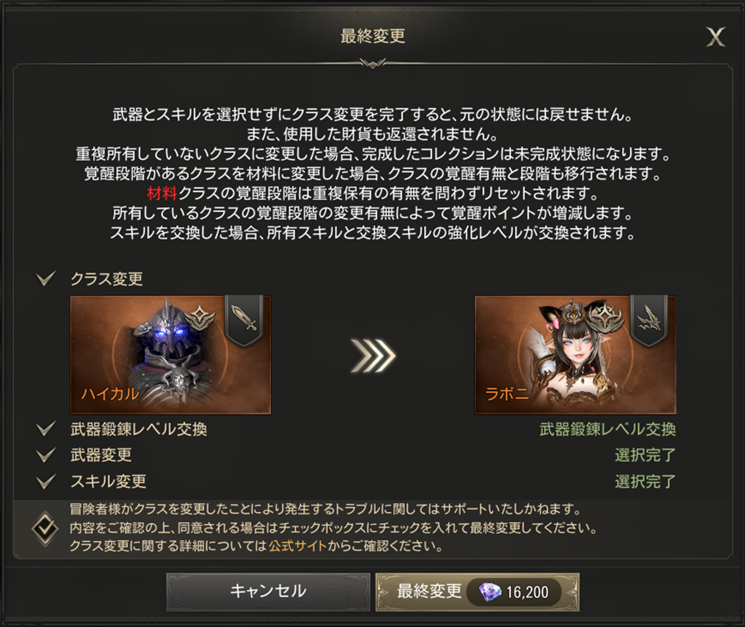
Task: Open the 公式サイト link
Action: [x=297, y=546]
